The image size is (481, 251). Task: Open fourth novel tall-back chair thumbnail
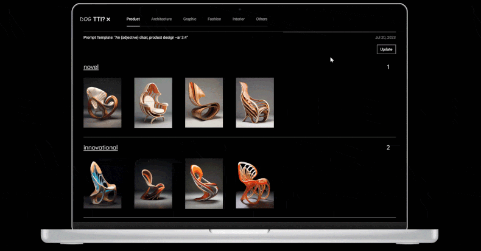255,103
